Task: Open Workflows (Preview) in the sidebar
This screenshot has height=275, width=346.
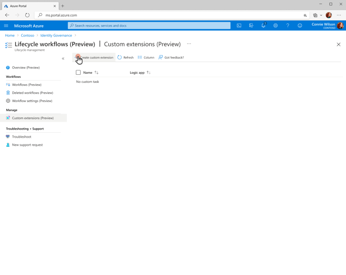Action: coord(27,85)
